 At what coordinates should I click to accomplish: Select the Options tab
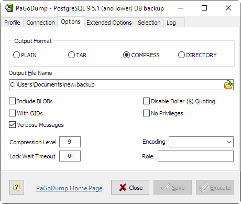(x=71, y=22)
